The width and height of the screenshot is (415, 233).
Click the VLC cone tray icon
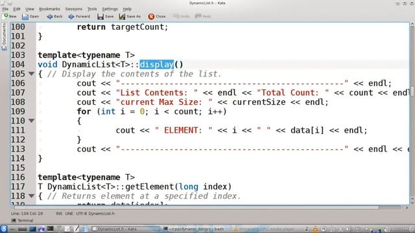315,229
